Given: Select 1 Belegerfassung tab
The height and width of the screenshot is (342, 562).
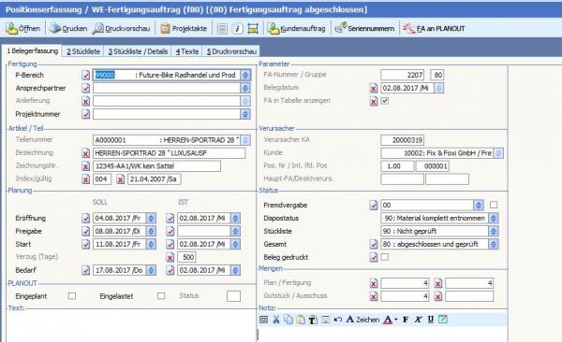Looking at the screenshot, I should [32, 50].
